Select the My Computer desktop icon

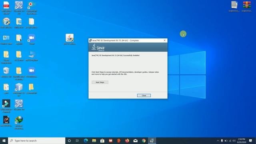pyautogui.click(x=32, y=56)
